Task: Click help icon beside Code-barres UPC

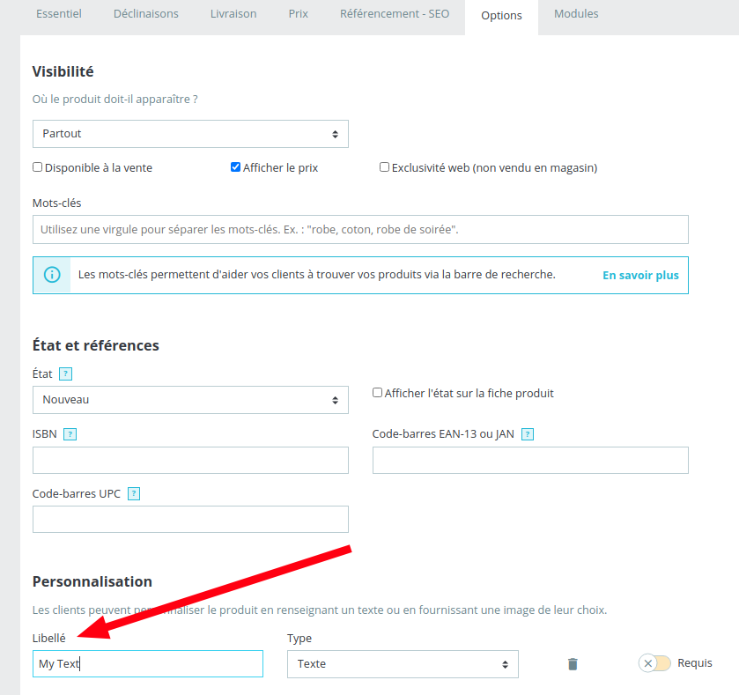Action: pyautogui.click(x=134, y=494)
